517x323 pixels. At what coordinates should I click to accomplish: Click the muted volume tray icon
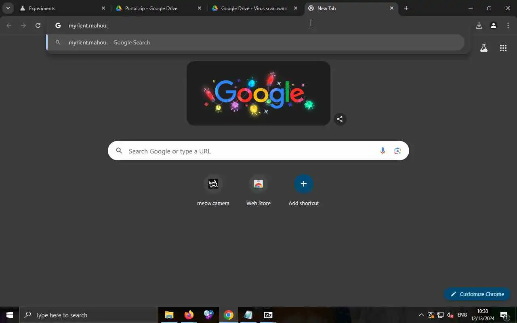(x=450, y=315)
